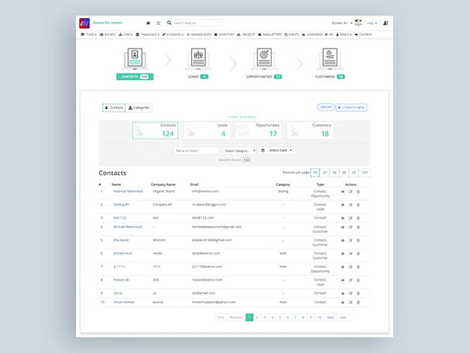Open the Select Date dropdown
470x353 pixels.
click(x=278, y=150)
